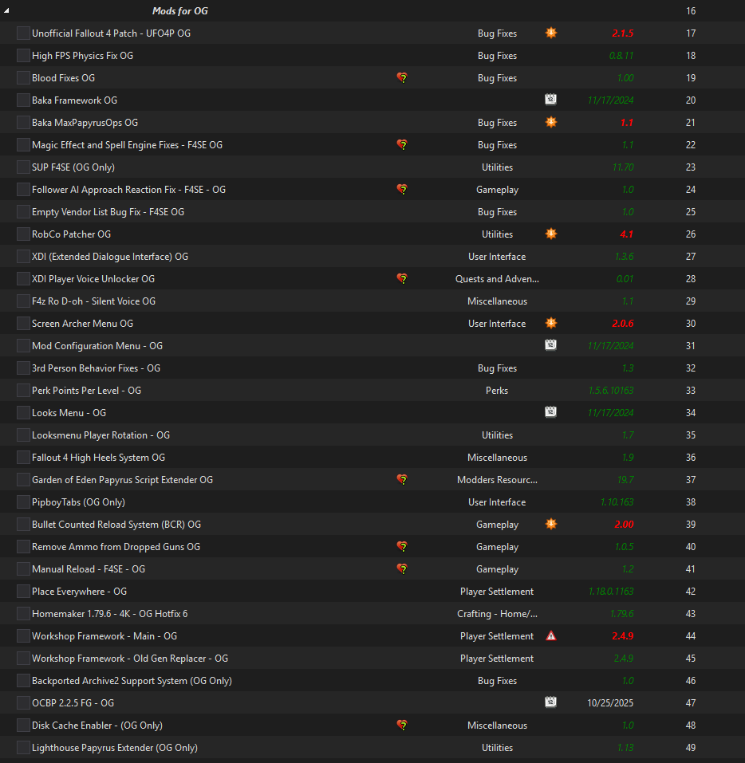Click version 19.7 of Garden of Eden

point(625,480)
